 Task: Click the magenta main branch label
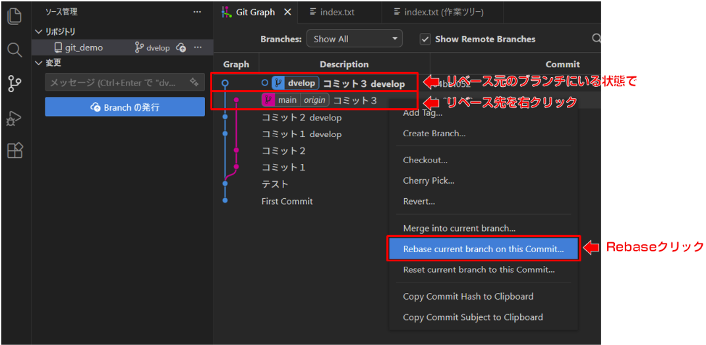pyautogui.click(x=281, y=100)
